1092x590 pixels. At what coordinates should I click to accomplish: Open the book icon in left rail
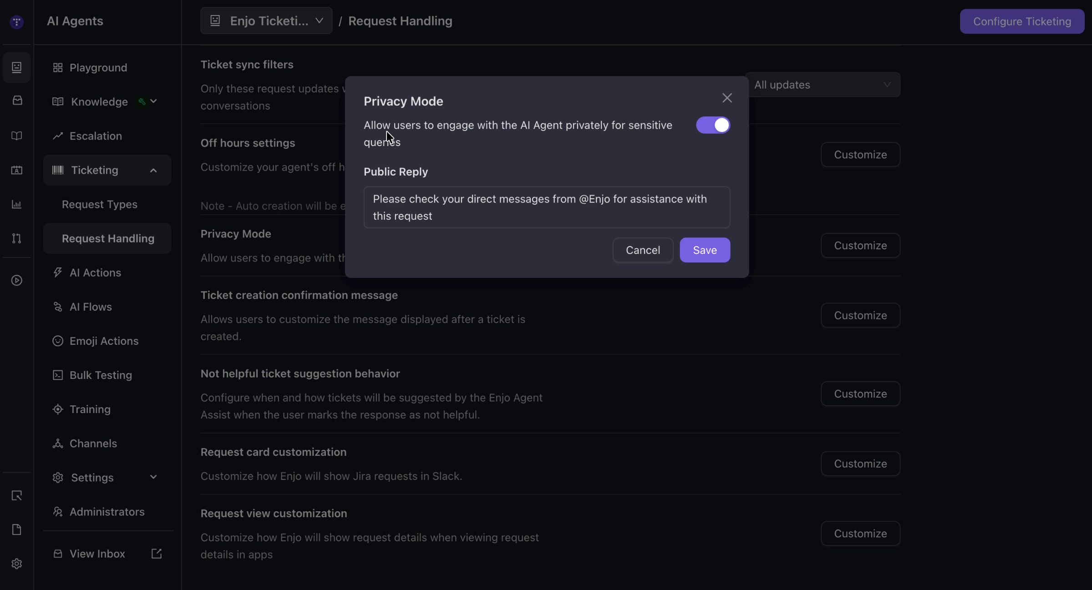[17, 136]
